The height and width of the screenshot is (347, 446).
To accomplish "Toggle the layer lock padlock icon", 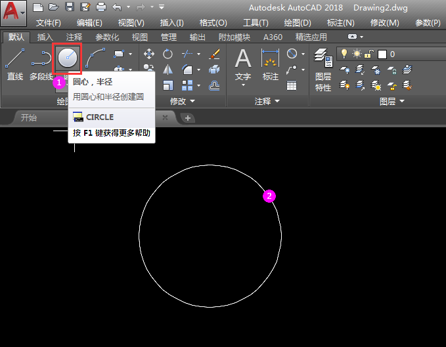I will tap(370, 54).
